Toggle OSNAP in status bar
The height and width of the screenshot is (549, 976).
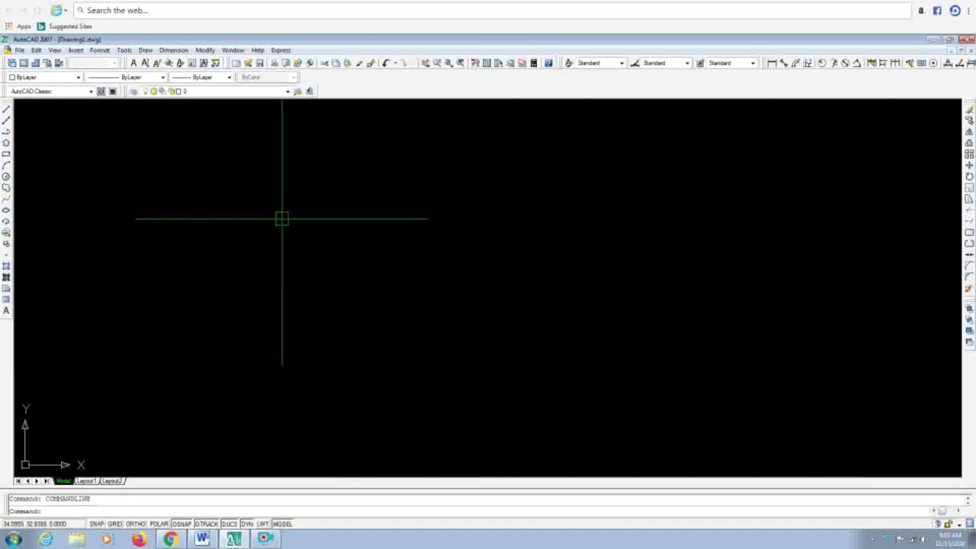pos(181,524)
